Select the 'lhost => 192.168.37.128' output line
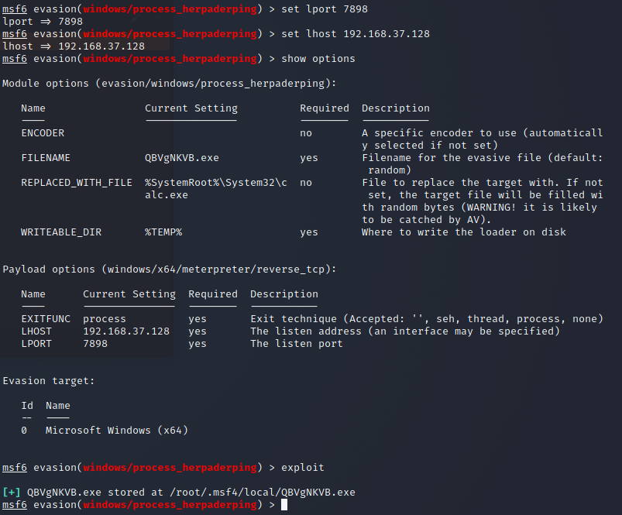This screenshot has height=515, width=622. pos(74,46)
